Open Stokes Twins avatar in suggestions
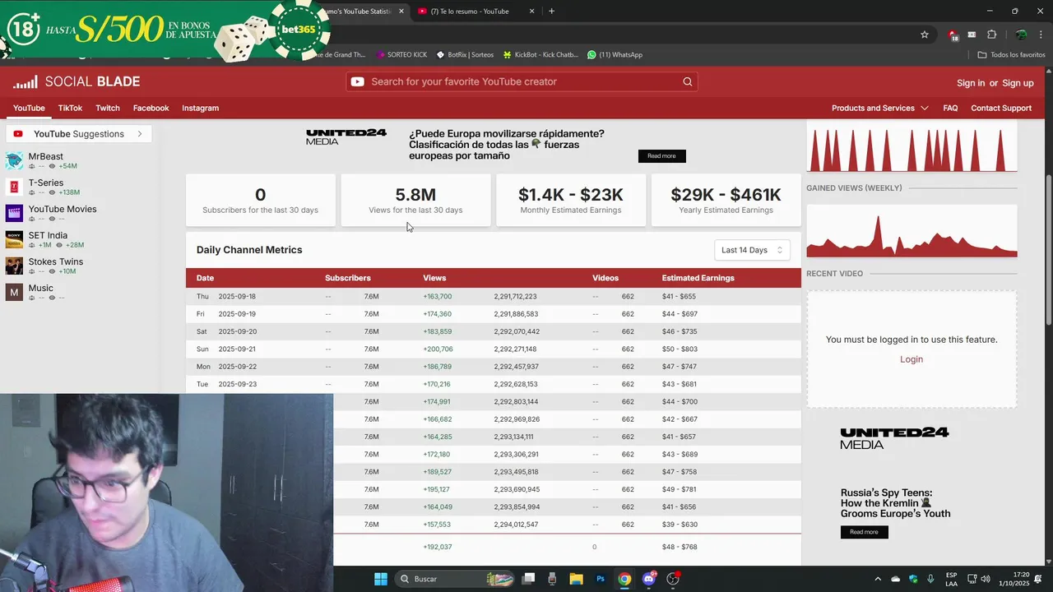The width and height of the screenshot is (1053, 592). [14, 266]
